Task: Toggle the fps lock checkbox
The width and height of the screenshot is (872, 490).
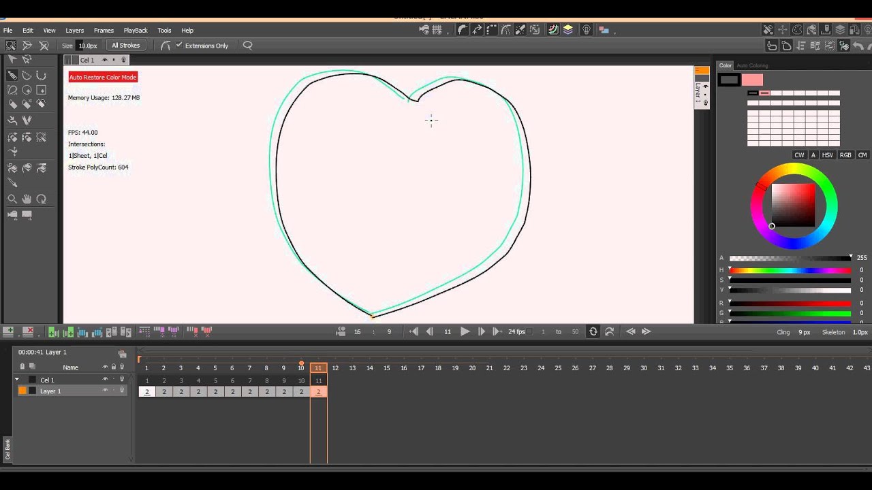Action: pyautogui.click(x=529, y=331)
